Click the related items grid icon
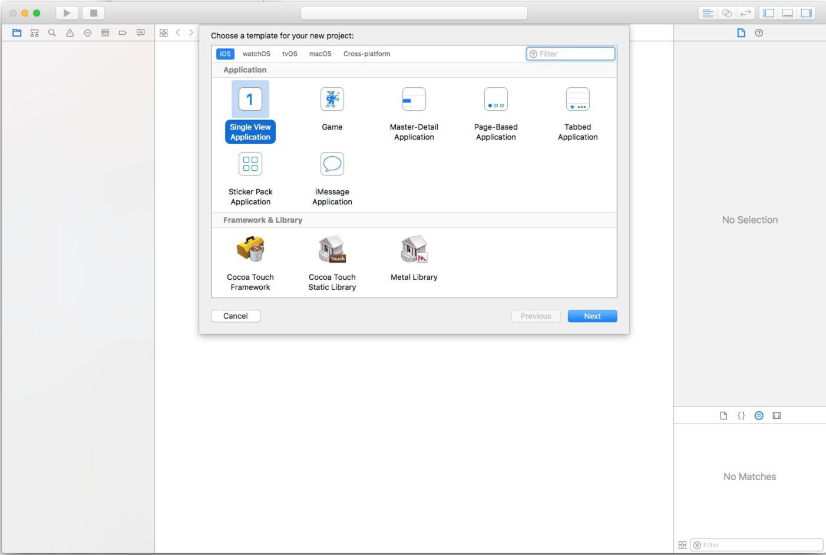The height and width of the screenshot is (555, 826). coord(164,33)
